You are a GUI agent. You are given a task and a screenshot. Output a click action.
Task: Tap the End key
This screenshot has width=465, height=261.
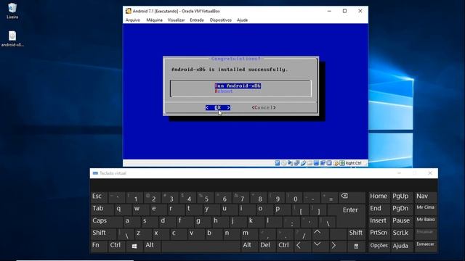[x=379, y=209]
